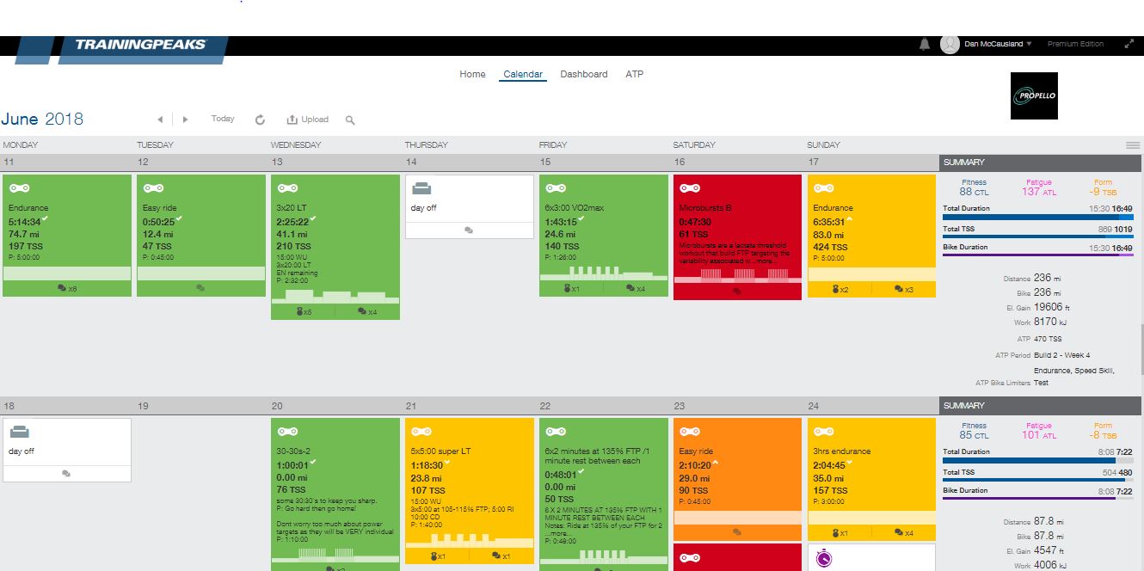Click the Upload button
Viewport: 1144px width, 571px height.
click(308, 120)
